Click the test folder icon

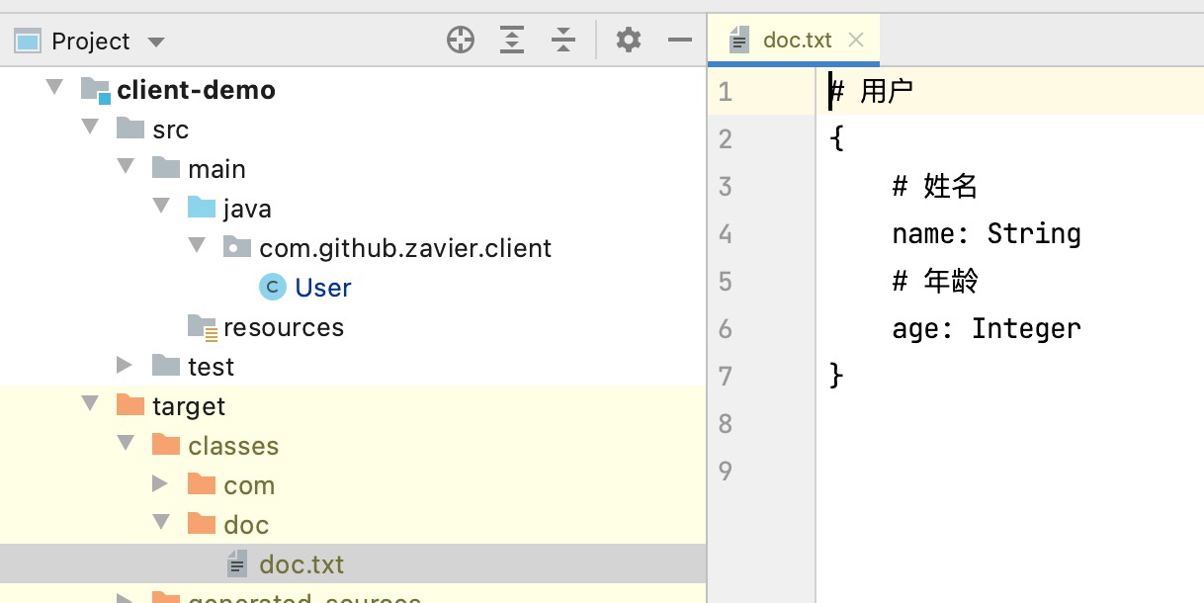[166, 366]
